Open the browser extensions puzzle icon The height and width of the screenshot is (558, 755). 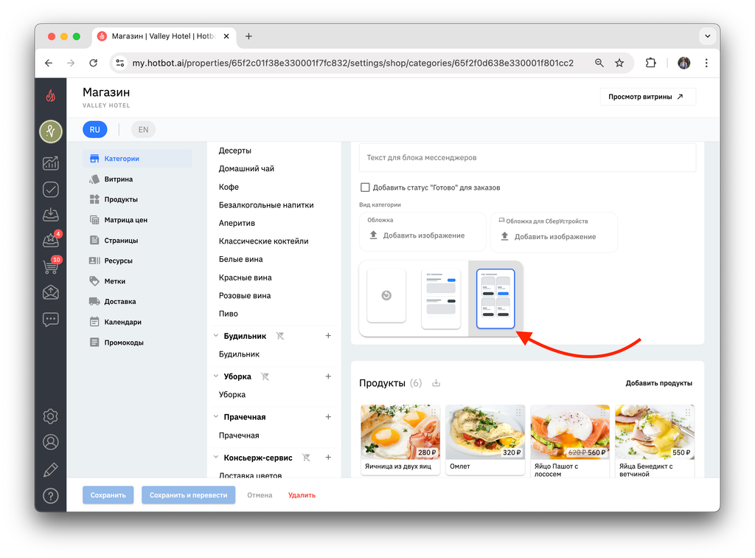(650, 63)
